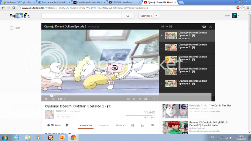Click the thumbs up Me gusta button
This screenshot has width=251, height=141.
(x=54, y=125)
